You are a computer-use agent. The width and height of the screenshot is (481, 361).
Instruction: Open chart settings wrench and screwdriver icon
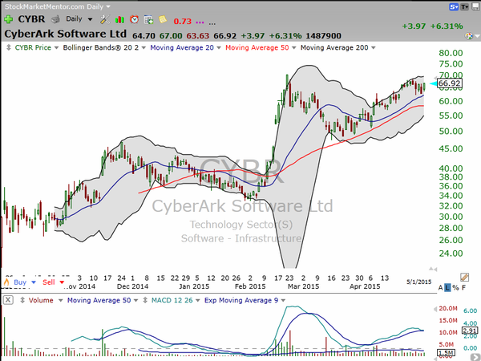(104, 19)
